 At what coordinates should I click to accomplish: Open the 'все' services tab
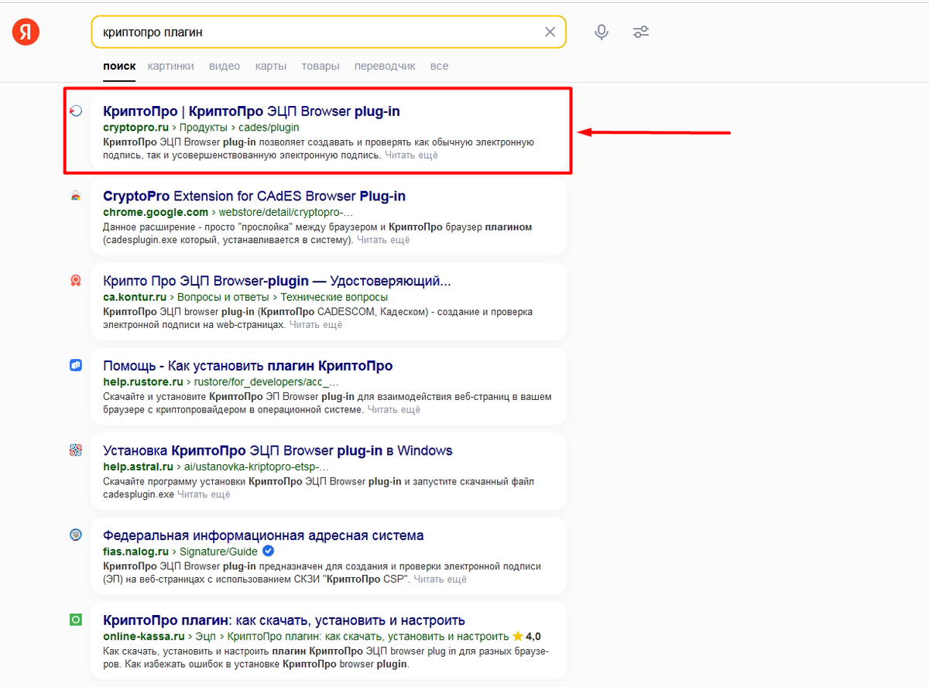point(439,67)
